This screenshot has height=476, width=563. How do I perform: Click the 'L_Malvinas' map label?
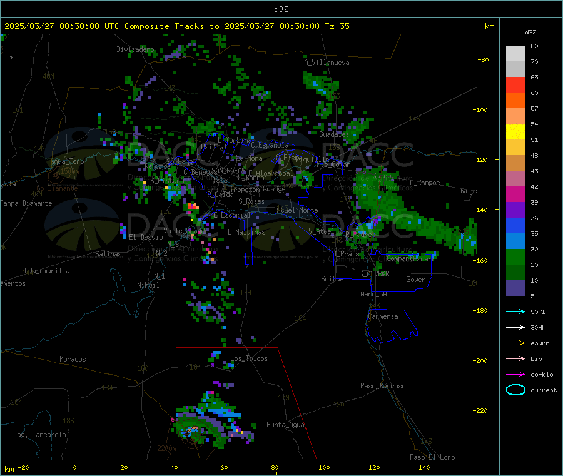pyautogui.click(x=246, y=232)
